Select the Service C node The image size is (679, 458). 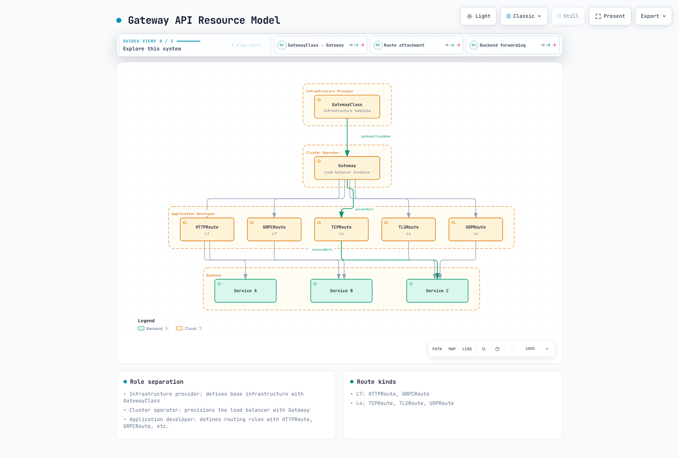pyautogui.click(x=437, y=291)
